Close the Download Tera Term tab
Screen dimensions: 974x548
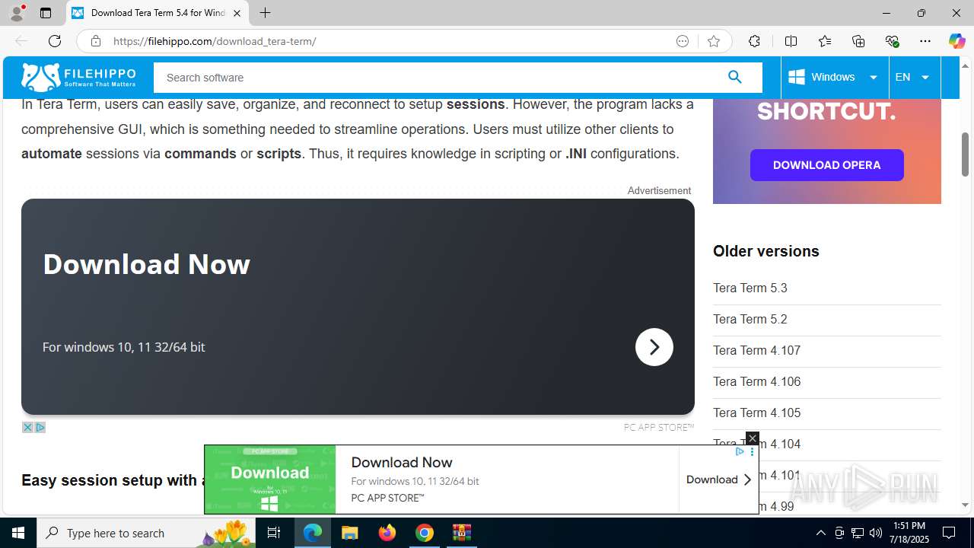point(237,13)
